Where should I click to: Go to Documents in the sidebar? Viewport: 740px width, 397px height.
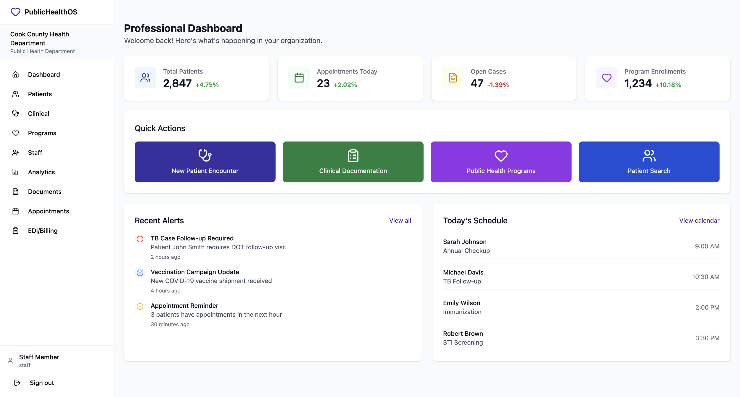pyautogui.click(x=44, y=192)
